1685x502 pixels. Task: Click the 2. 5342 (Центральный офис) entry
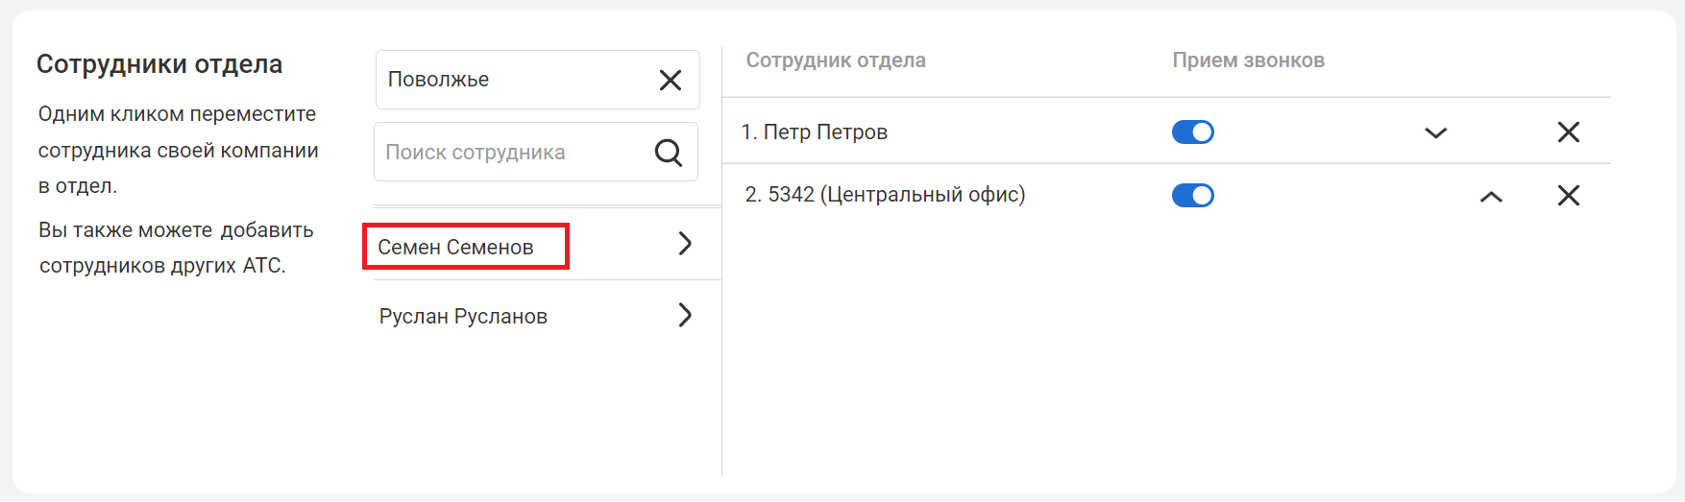point(886,195)
